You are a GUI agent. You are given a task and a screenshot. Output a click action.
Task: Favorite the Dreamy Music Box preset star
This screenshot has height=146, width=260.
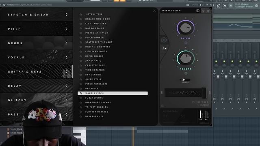[x=81, y=19]
